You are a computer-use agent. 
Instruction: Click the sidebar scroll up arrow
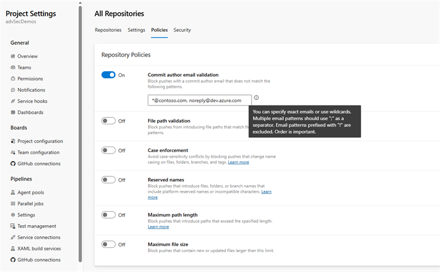(80, 3)
